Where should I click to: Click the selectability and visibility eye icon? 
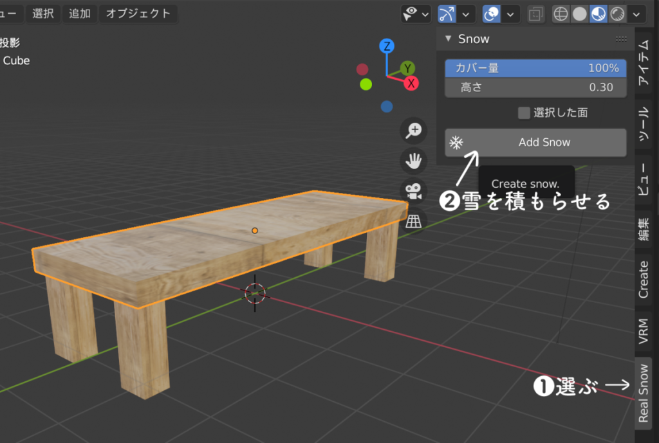410,14
